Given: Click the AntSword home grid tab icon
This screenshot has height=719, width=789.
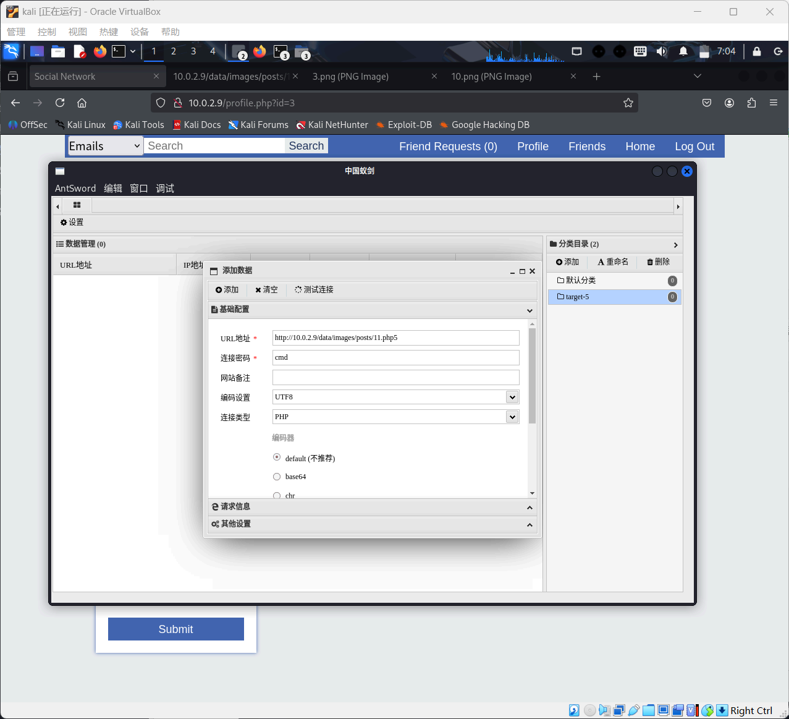Looking at the screenshot, I should [77, 205].
